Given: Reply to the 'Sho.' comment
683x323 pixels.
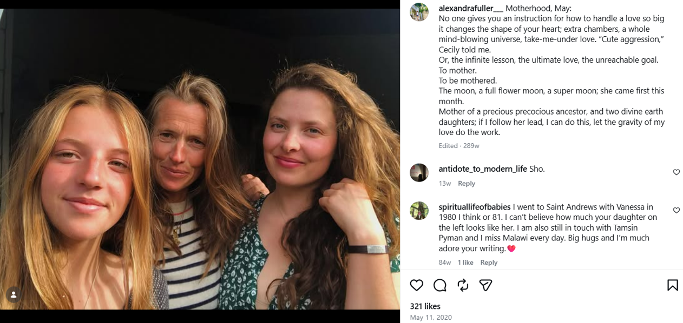Looking at the screenshot, I should pyautogui.click(x=467, y=184).
